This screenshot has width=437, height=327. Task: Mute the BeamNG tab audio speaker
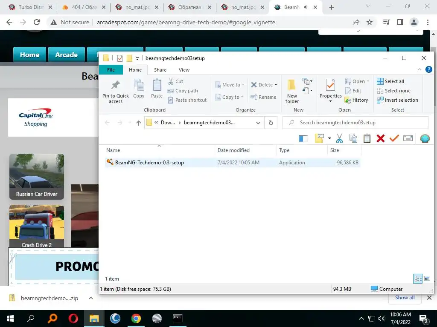(x=306, y=7)
